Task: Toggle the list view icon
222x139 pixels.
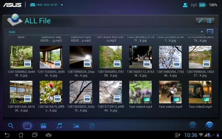Action: point(209,21)
